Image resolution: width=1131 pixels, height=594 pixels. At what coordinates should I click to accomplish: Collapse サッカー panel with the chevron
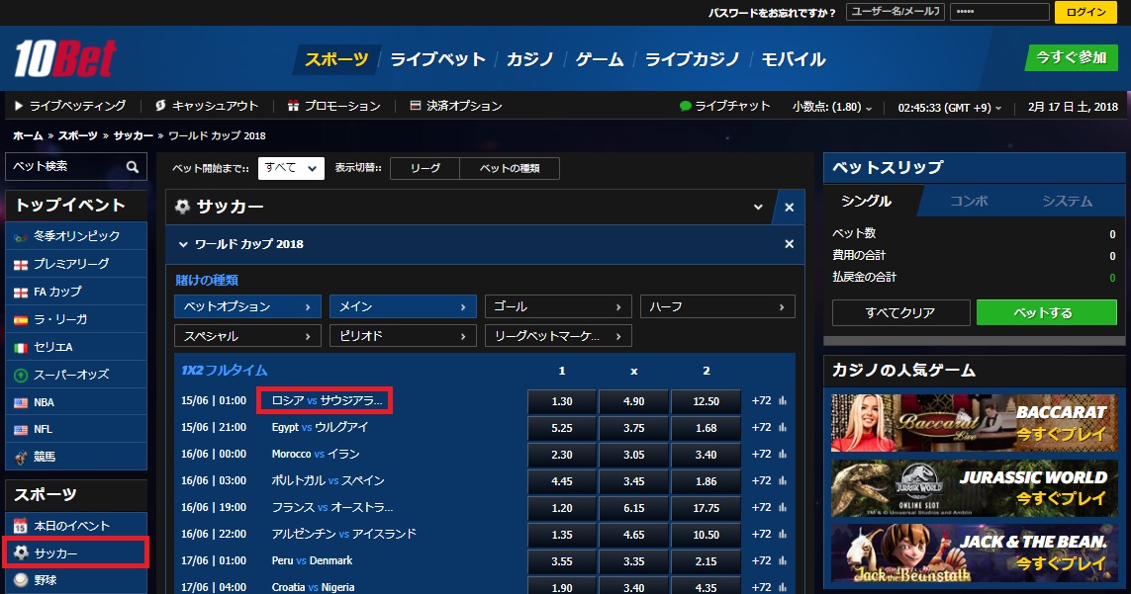(x=758, y=207)
